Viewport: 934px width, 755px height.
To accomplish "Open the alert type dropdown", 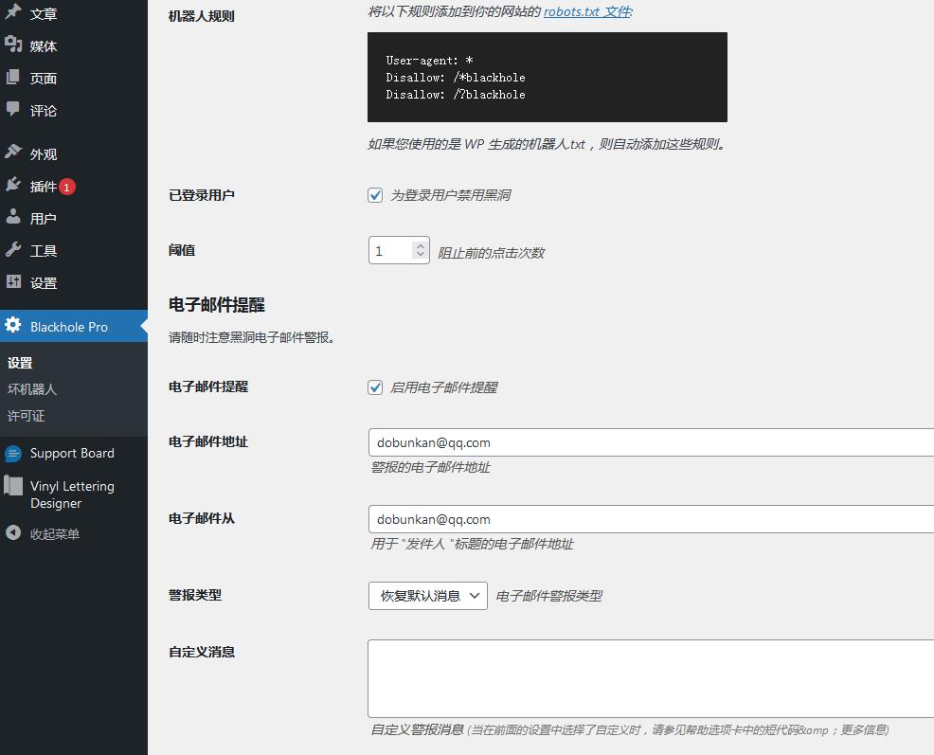I will click(x=427, y=596).
